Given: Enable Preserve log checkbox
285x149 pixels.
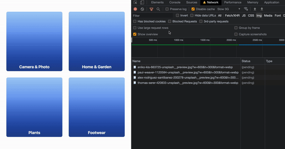Looking at the screenshot, I should coord(167,9).
